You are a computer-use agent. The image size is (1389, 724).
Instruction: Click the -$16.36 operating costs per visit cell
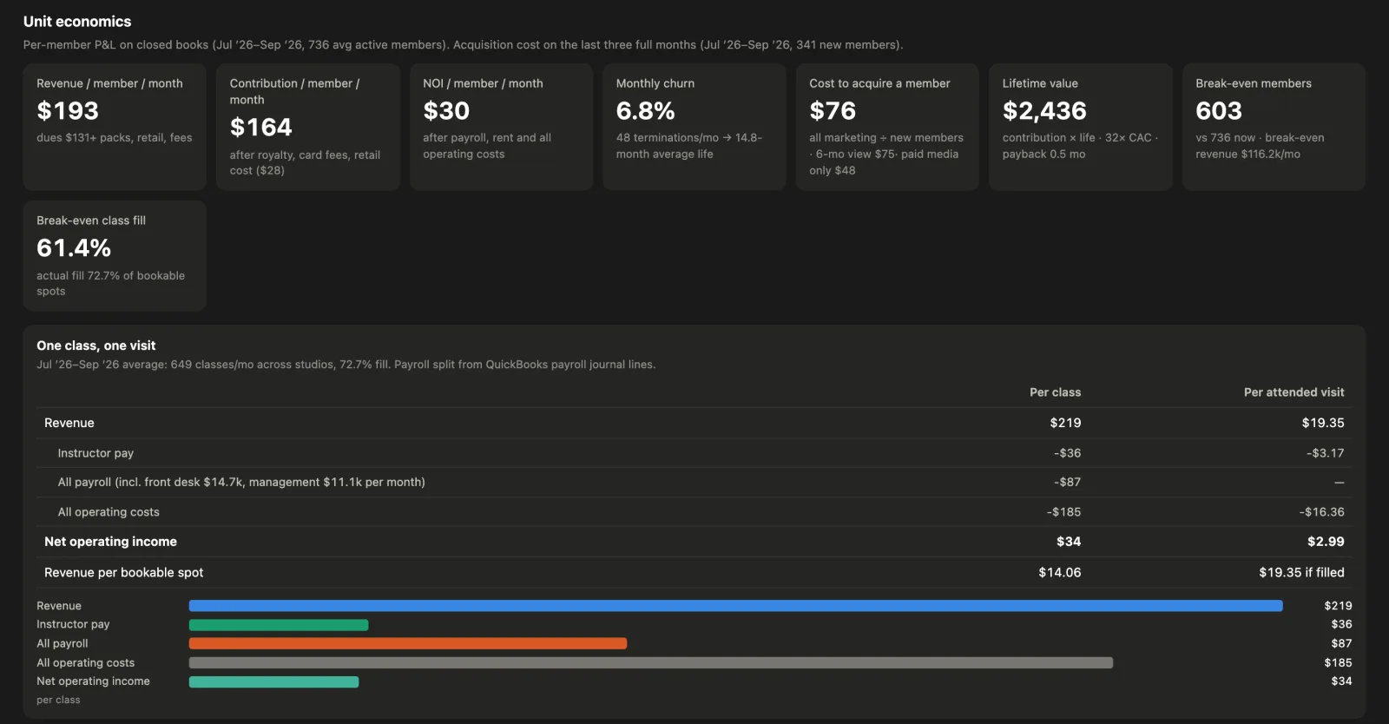click(x=1321, y=512)
